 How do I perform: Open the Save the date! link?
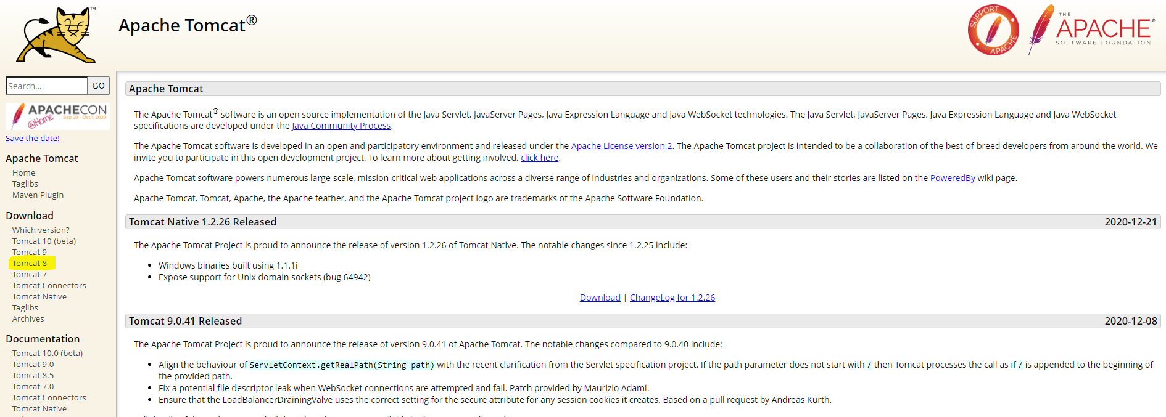[33, 139]
